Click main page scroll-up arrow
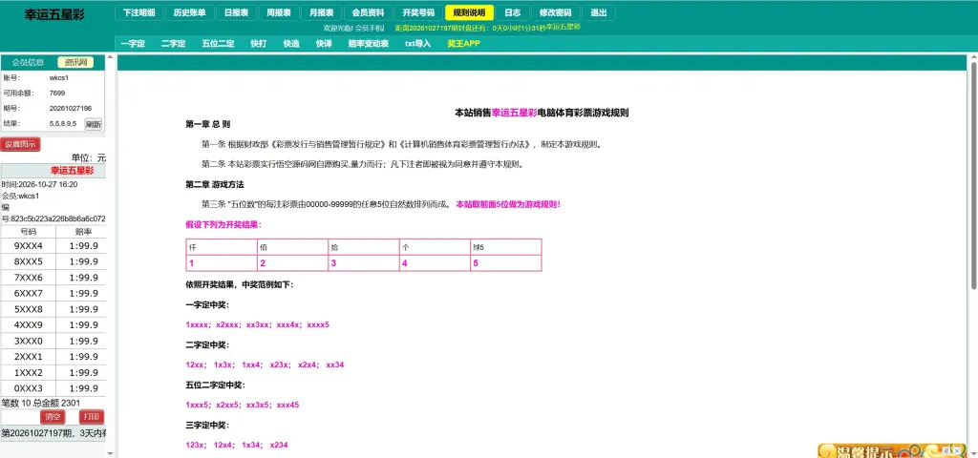This screenshot has height=458, width=978. (973, 57)
